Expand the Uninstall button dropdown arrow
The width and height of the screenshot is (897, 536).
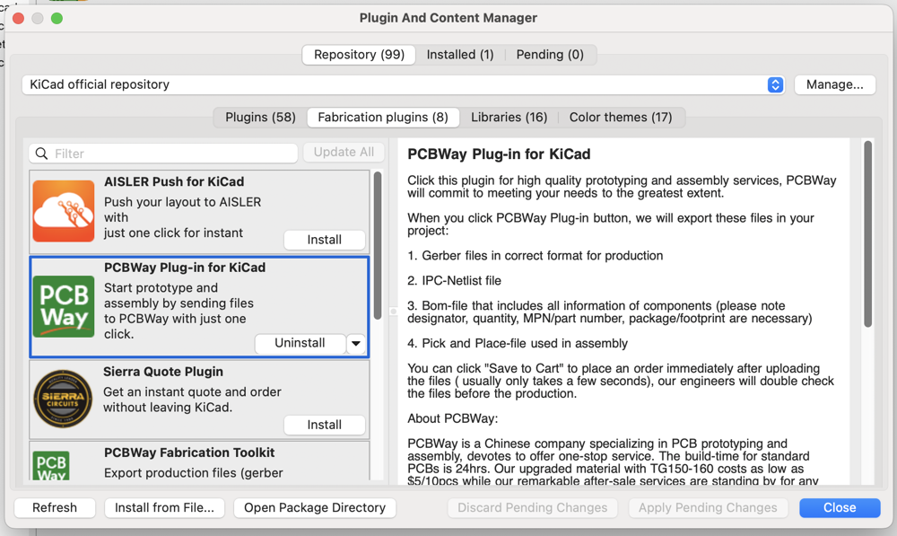tap(356, 344)
